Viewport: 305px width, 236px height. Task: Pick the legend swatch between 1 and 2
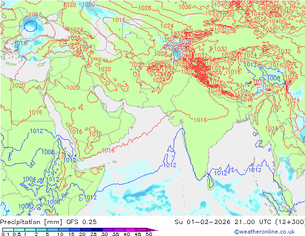(30, 230)
